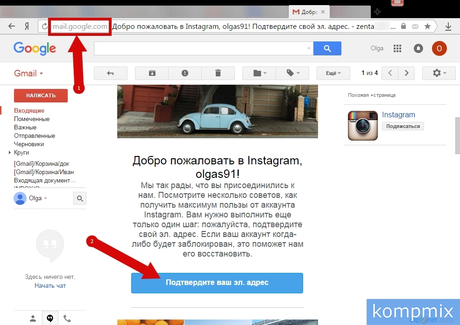Select the Gmail "Добро" browser tab
This screenshot has width=460, height=325.
(309, 12)
